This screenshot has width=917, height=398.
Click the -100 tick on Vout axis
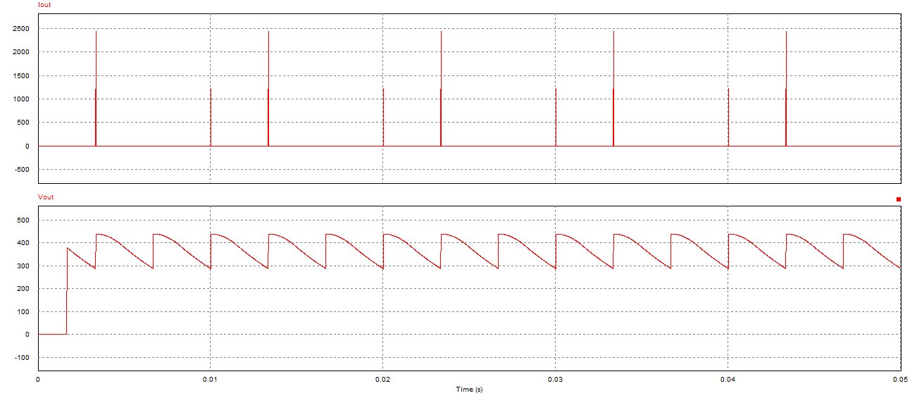(21, 358)
